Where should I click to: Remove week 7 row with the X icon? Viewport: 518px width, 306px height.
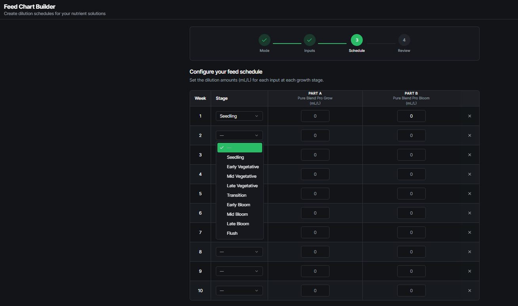pos(470,232)
